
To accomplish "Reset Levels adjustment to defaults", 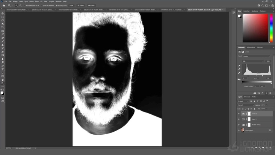I will [262, 93].
